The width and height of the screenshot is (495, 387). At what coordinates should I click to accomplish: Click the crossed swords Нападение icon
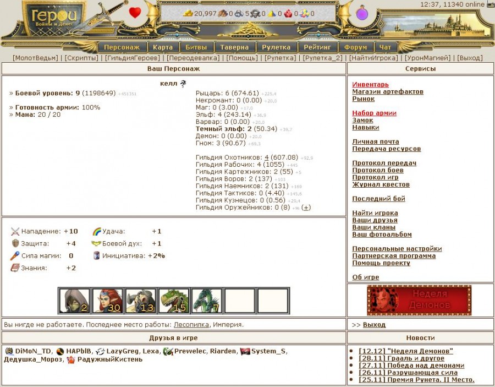tap(15, 231)
